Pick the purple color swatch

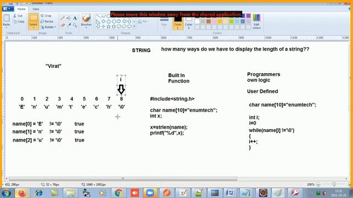click(x=248, y=16)
